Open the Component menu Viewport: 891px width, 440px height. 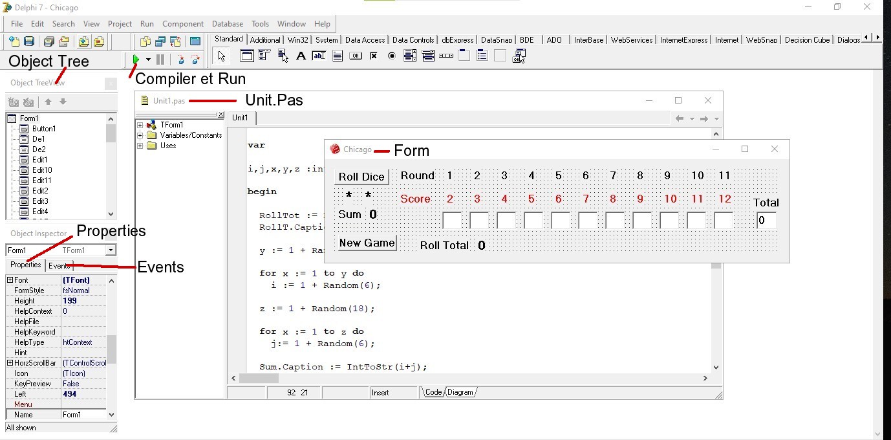(x=183, y=24)
